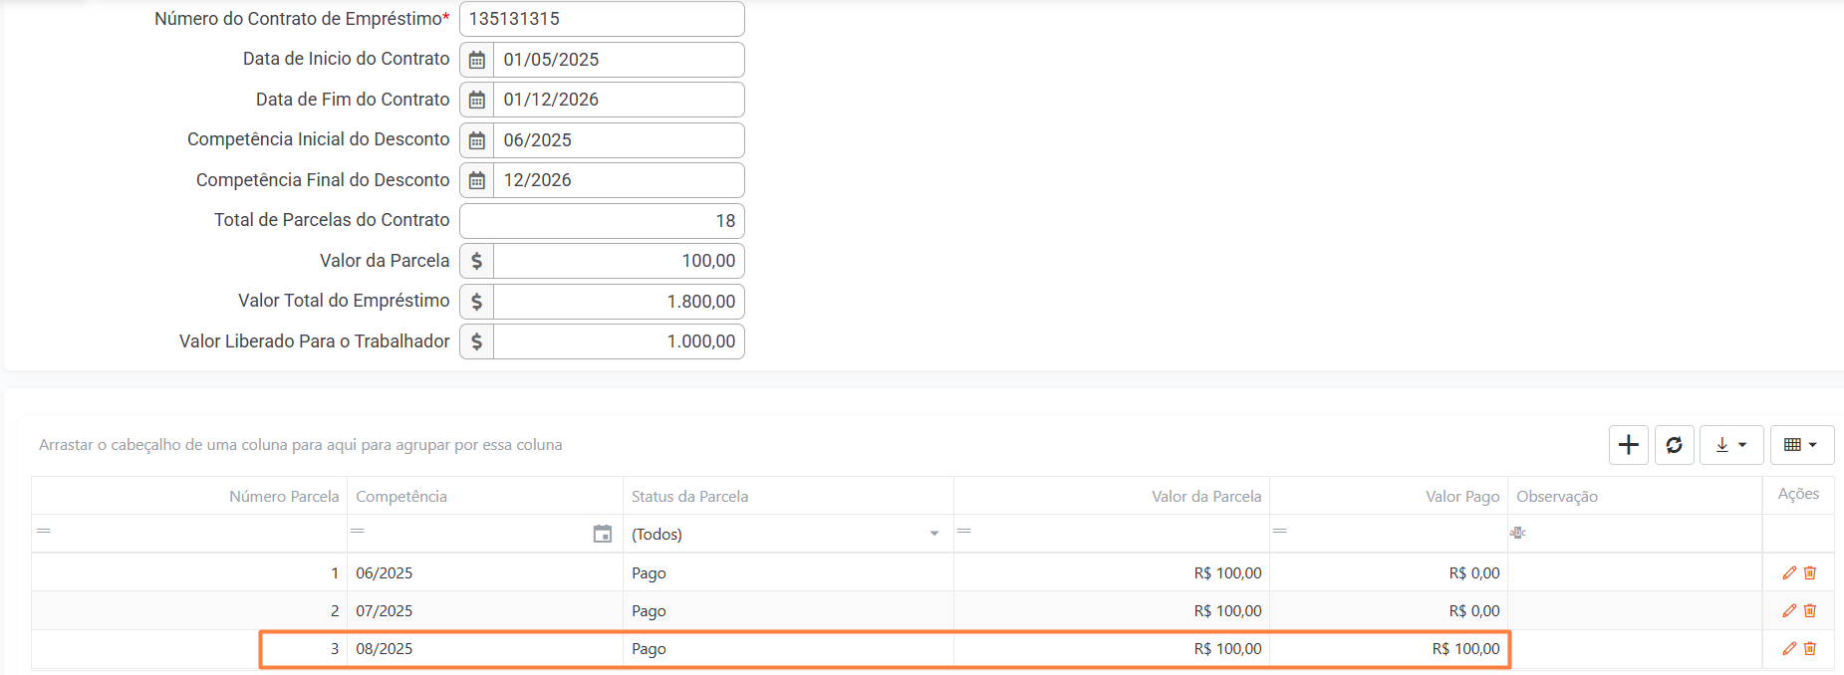This screenshot has height=675, width=1844.
Task: Focus Valor Total do Empréstimo amount field
Action: [x=619, y=302]
